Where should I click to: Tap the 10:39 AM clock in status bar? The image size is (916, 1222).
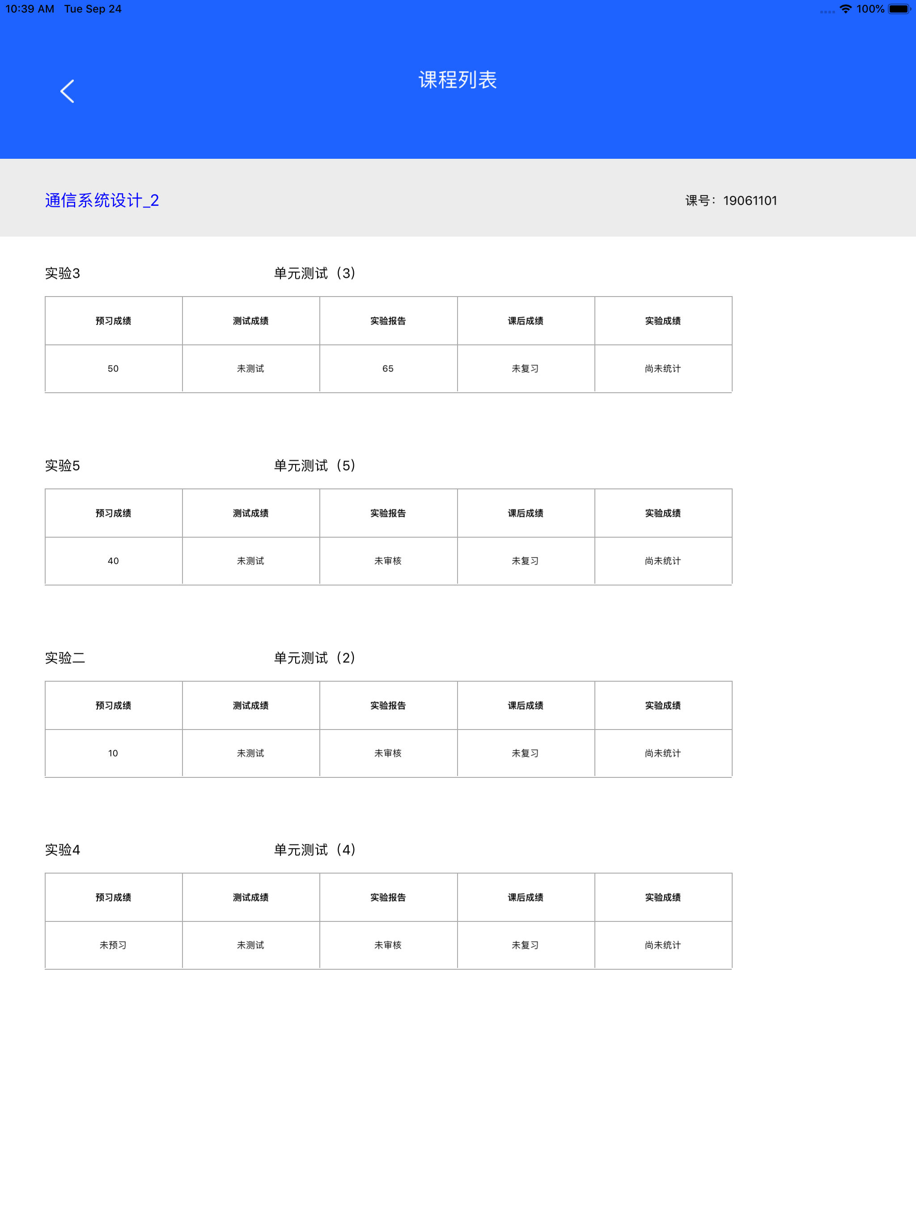pyautogui.click(x=30, y=9)
